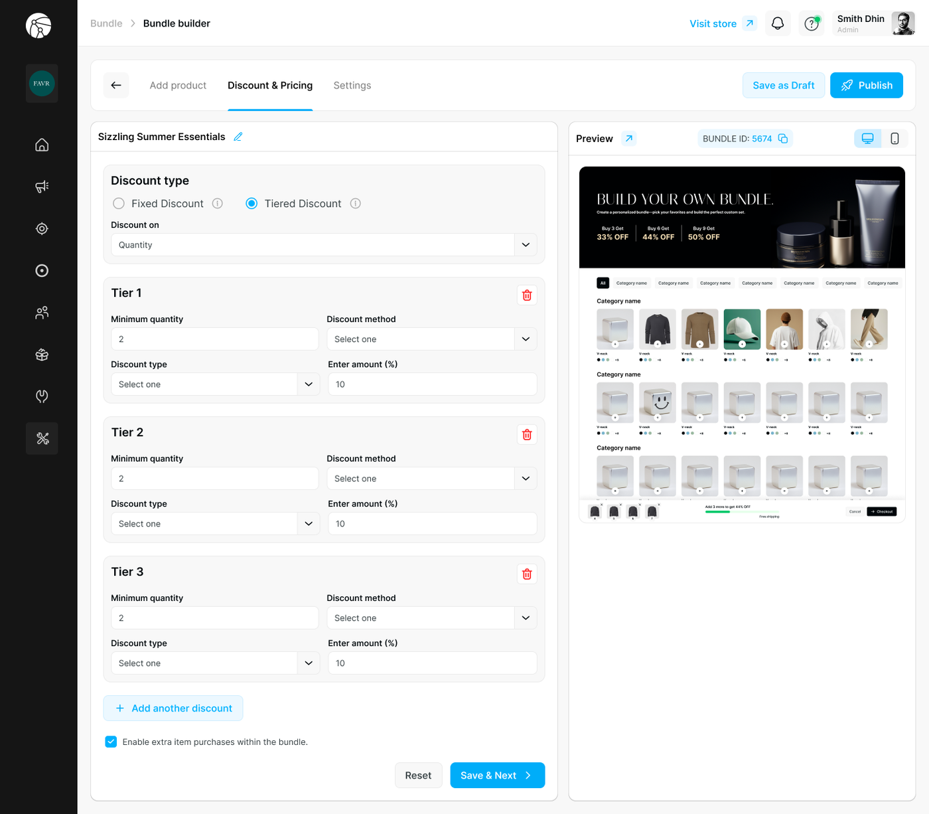Delete Tier 2 with the trash icon
Viewport: 929px width, 814px height.
tap(527, 434)
